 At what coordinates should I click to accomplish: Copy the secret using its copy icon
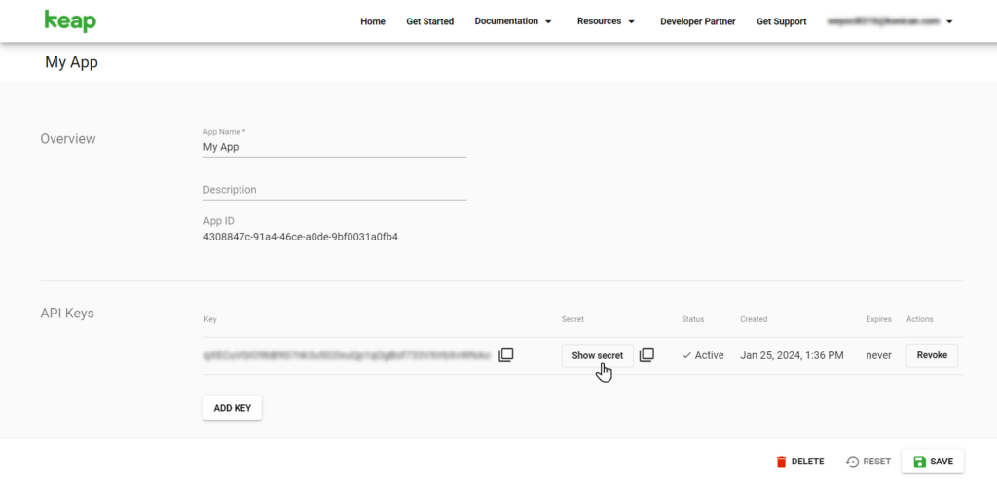point(646,355)
